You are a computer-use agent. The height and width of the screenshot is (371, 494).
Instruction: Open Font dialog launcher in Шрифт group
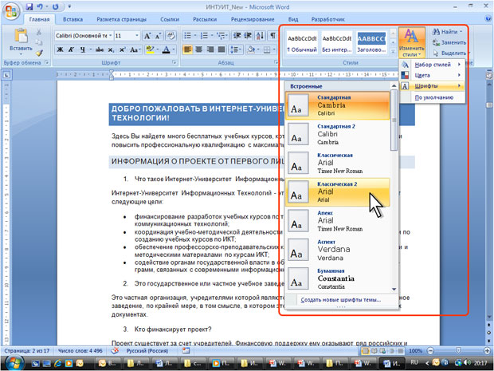point(174,62)
